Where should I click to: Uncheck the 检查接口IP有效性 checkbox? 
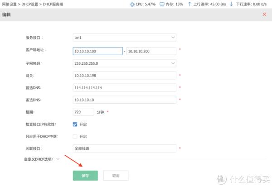tap(75, 124)
